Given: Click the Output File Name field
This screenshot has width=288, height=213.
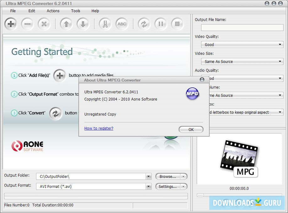Looking at the screenshot, I should pyautogui.click(x=242, y=28).
